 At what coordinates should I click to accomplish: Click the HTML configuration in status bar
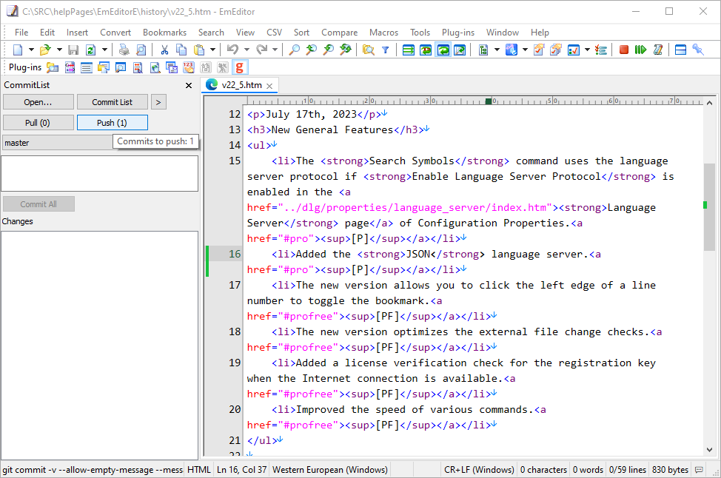(198, 470)
